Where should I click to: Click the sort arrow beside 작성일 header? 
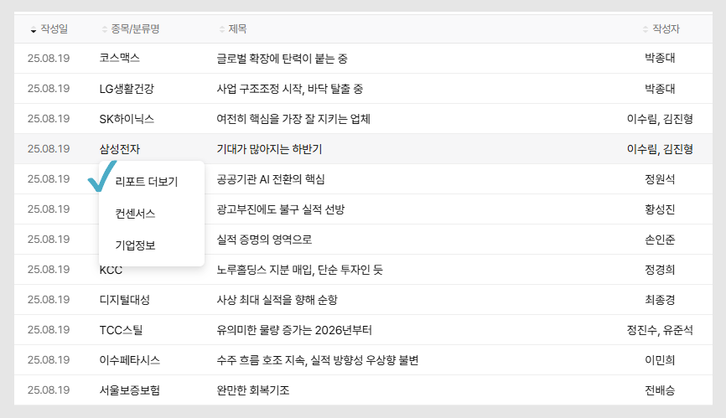[x=34, y=30]
